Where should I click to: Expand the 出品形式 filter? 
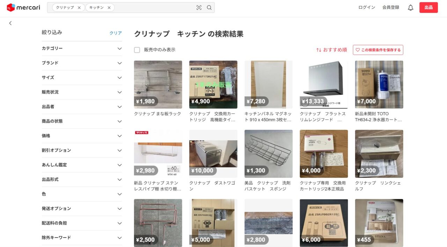(x=82, y=179)
